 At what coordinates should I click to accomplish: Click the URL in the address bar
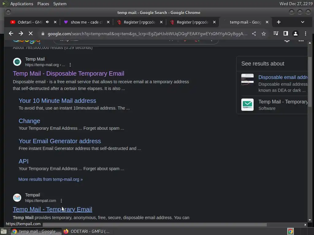click(147, 34)
